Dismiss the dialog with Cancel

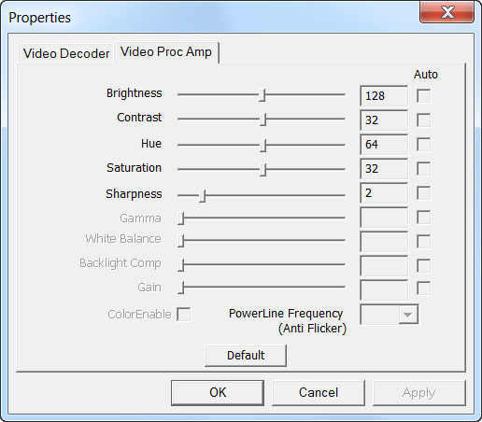(319, 392)
